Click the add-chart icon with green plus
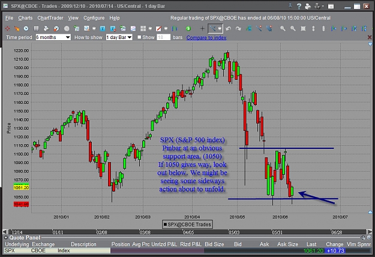375x257 pixels. (x=77, y=29)
